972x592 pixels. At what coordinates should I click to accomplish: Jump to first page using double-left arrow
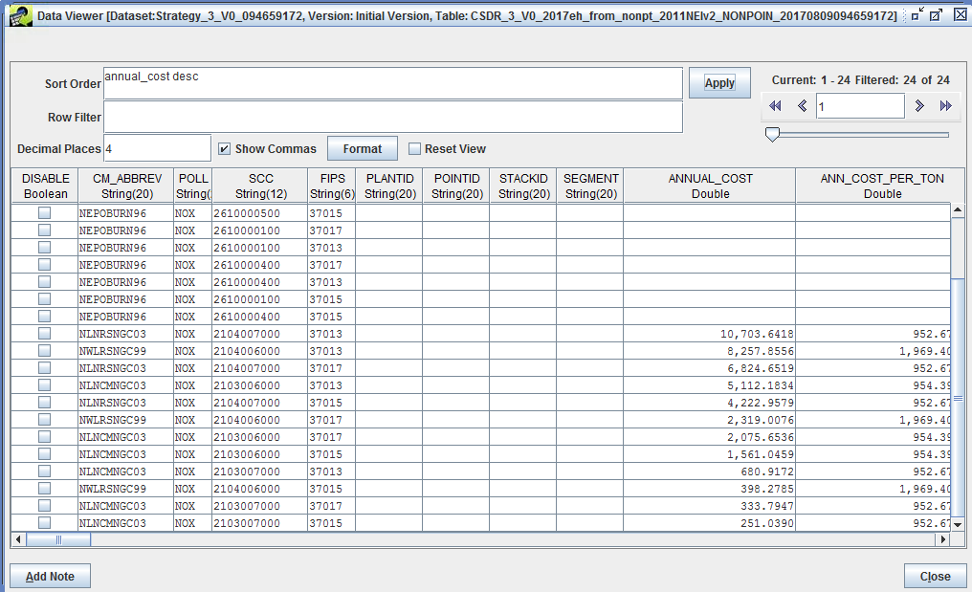(x=775, y=106)
